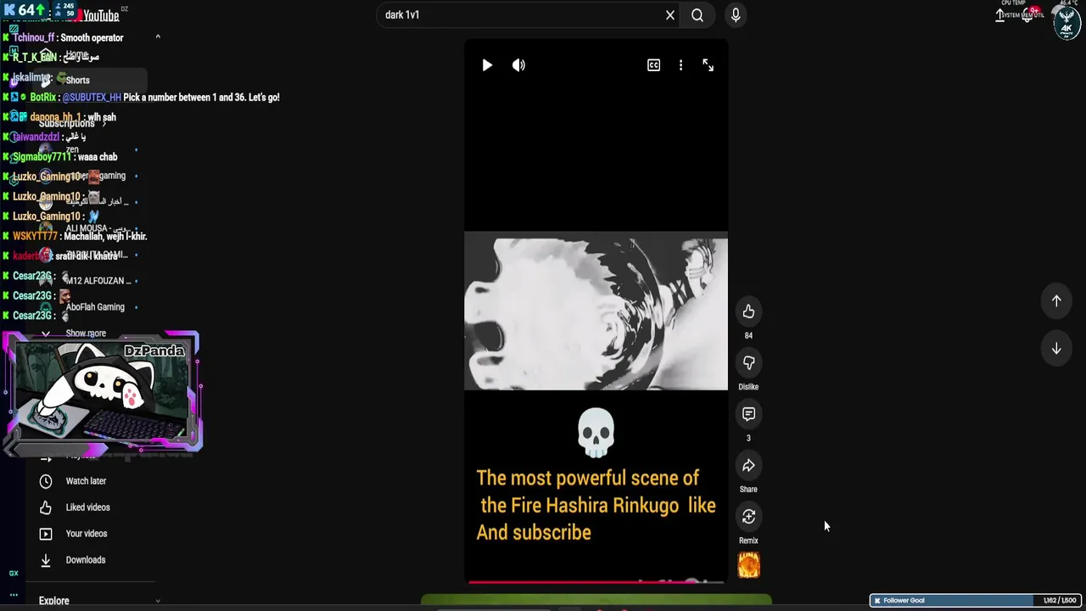
Task: Seek using the red progress bar of the Short
Action: 596,582
